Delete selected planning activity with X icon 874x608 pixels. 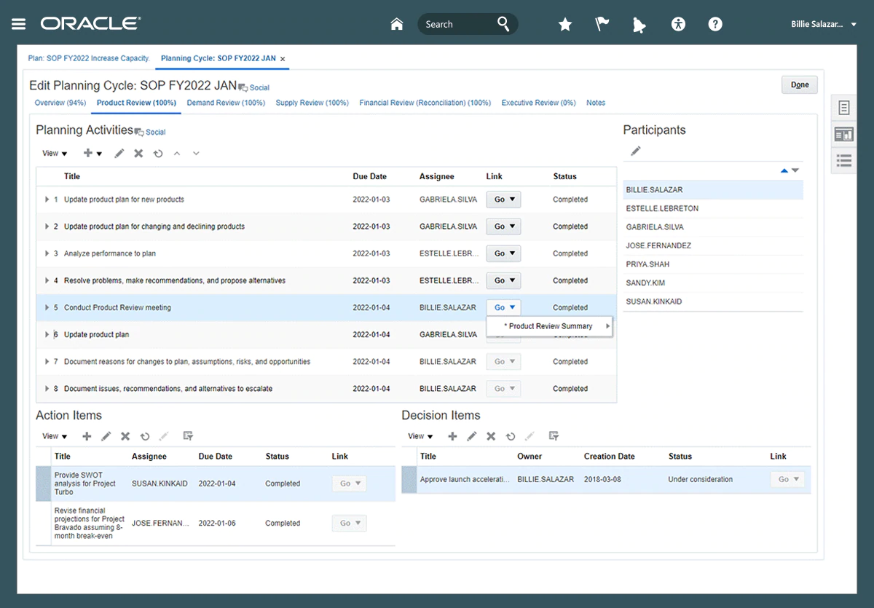[x=138, y=154]
